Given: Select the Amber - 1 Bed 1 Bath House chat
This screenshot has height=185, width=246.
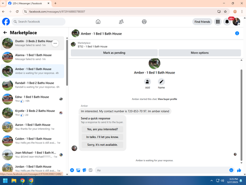Looking at the screenshot, I should pos(32,71).
